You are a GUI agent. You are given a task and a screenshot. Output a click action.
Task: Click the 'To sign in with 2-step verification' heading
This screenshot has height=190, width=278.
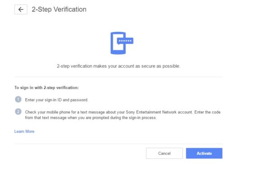coord(46,87)
